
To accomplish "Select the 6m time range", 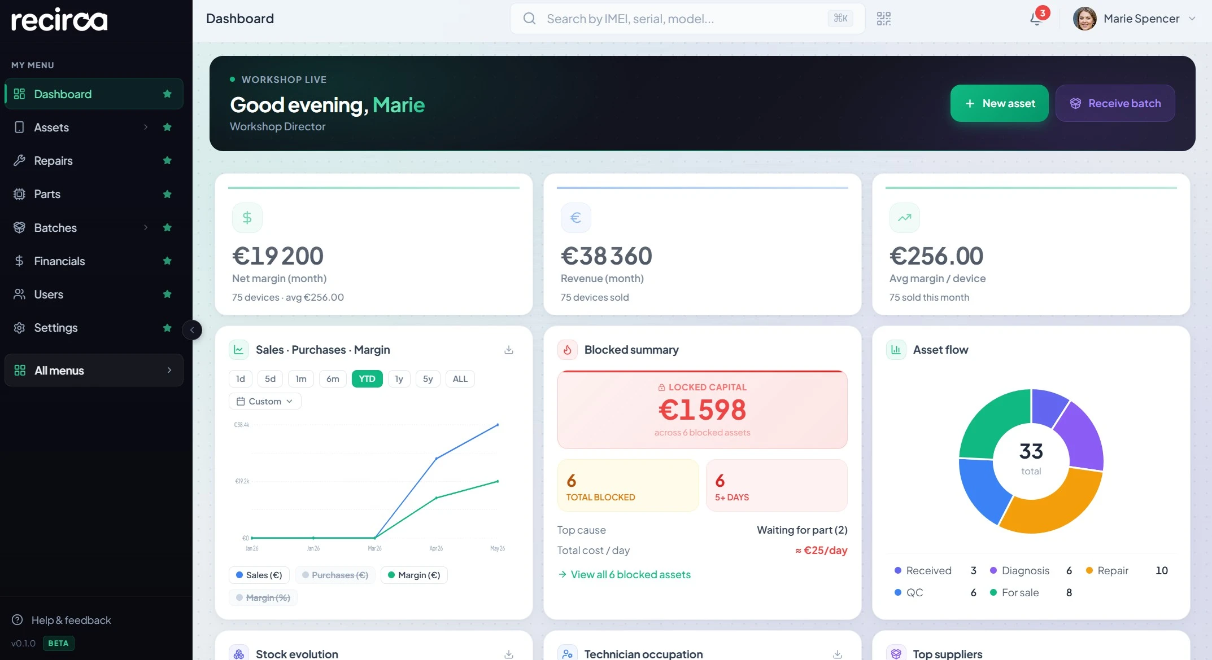I will tap(333, 379).
